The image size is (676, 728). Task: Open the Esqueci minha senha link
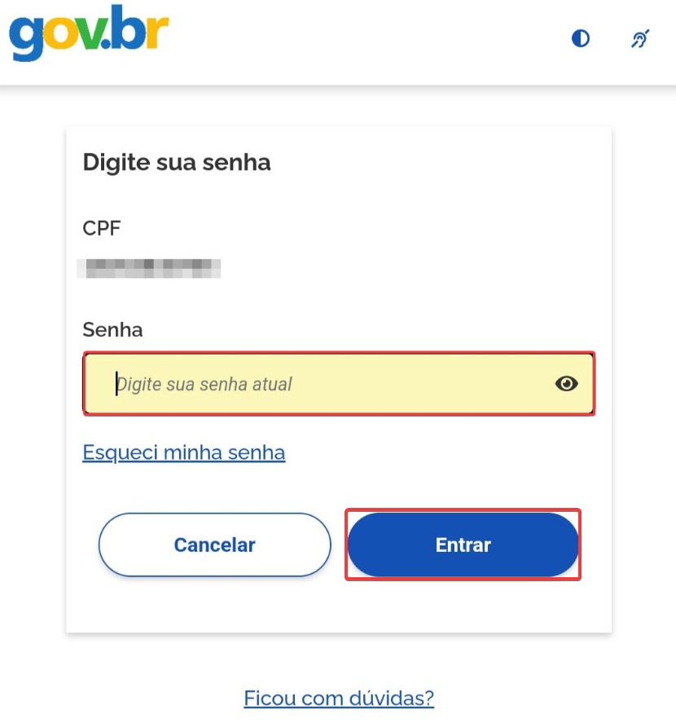click(x=184, y=452)
